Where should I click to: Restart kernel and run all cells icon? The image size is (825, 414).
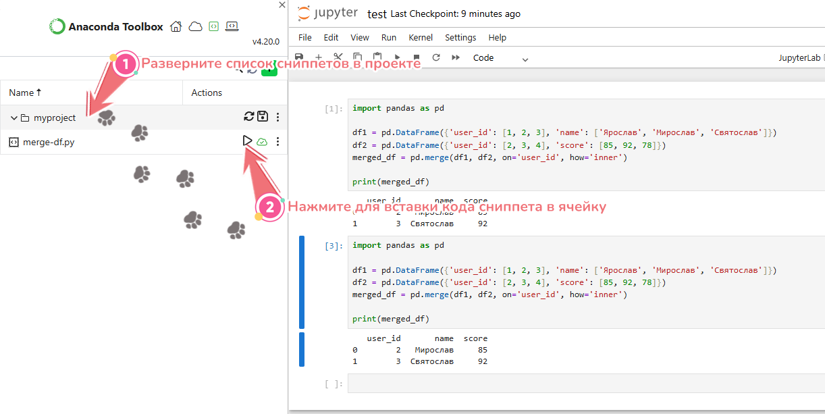tap(456, 58)
